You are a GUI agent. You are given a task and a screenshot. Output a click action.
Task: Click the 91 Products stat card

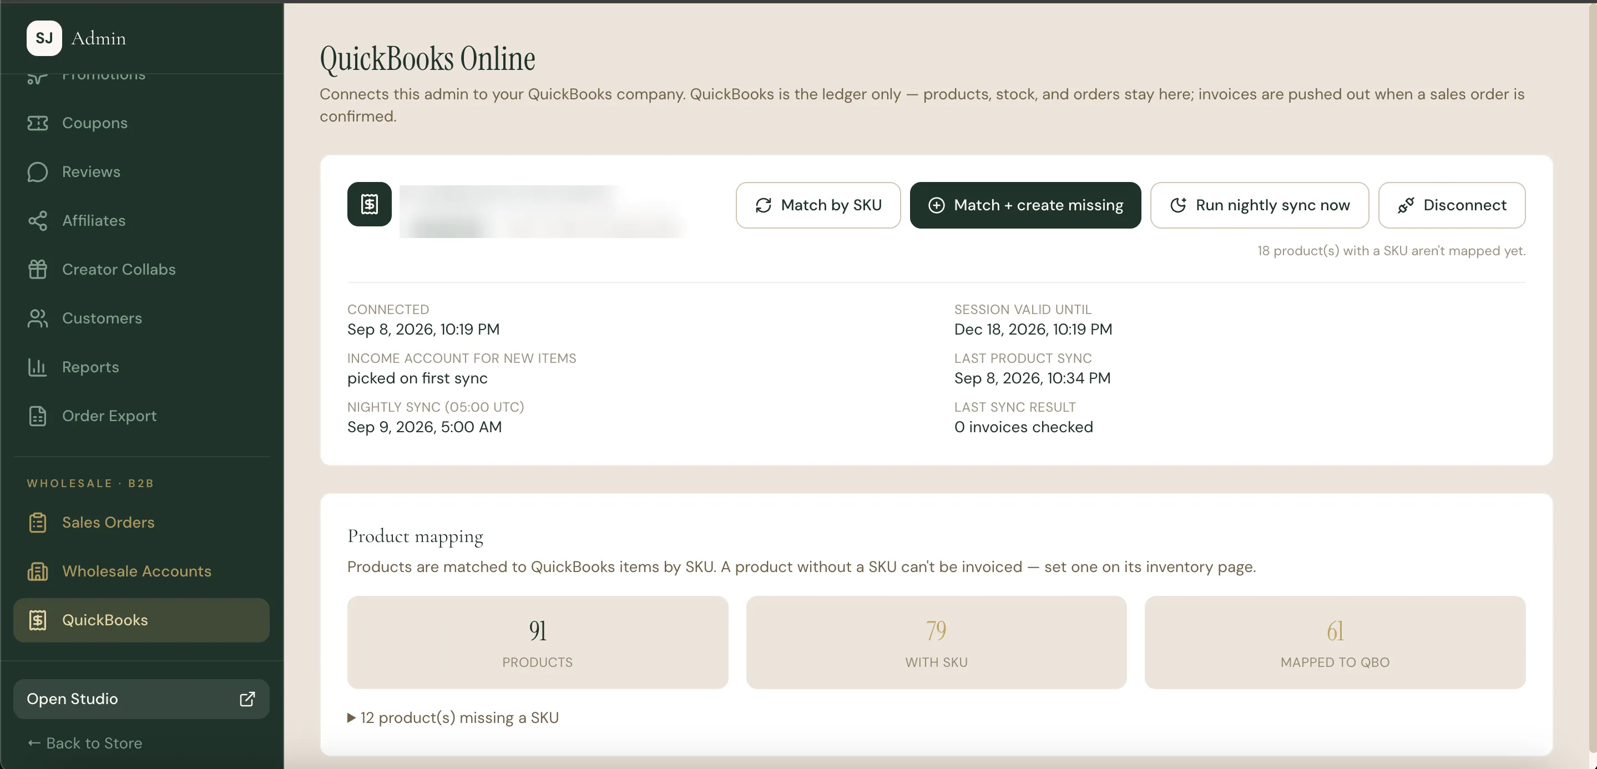(x=538, y=642)
